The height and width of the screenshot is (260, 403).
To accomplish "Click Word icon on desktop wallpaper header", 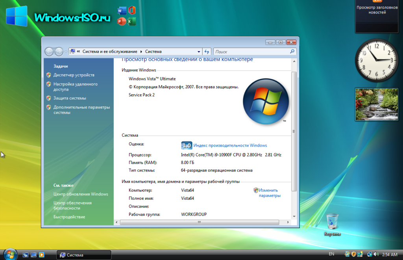I will point(122,11).
